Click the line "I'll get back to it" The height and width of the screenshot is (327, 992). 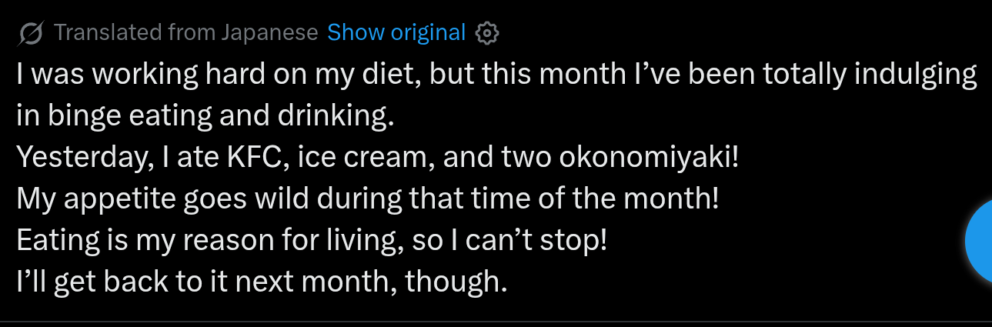pyautogui.click(x=262, y=282)
